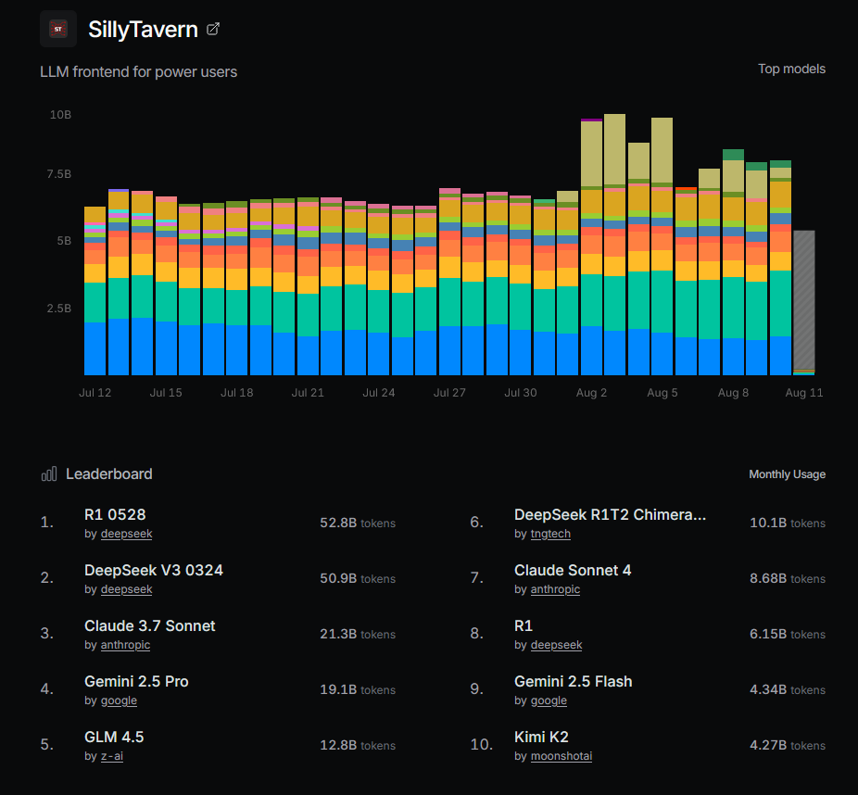
Task: Open the DeepSeek V3 0324 model entry
Action: (154, 570)
